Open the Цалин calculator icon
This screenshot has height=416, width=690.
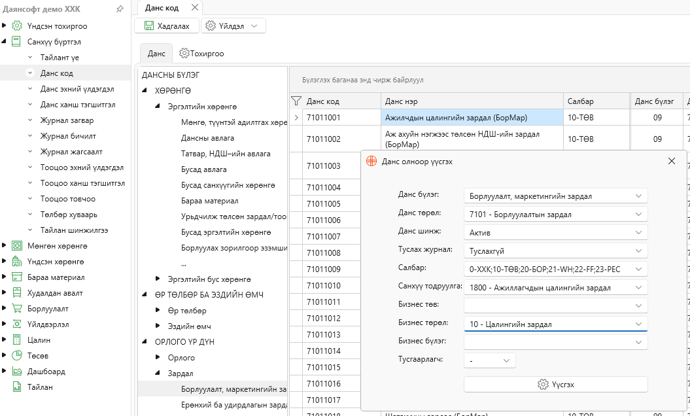(17, 340)
